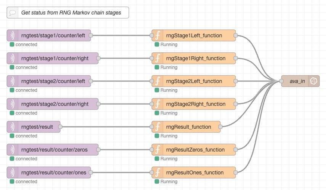Image resolution: width=326 pixels, height=190 pixels.
Task: Click the function icon of rngStage2Right_function
Action: [158, 104]
